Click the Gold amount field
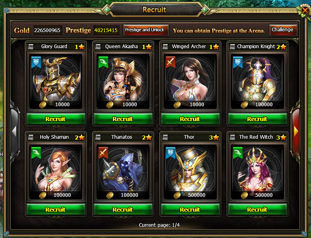The height and width of the screenshot is (238, 311). [48, 30]
